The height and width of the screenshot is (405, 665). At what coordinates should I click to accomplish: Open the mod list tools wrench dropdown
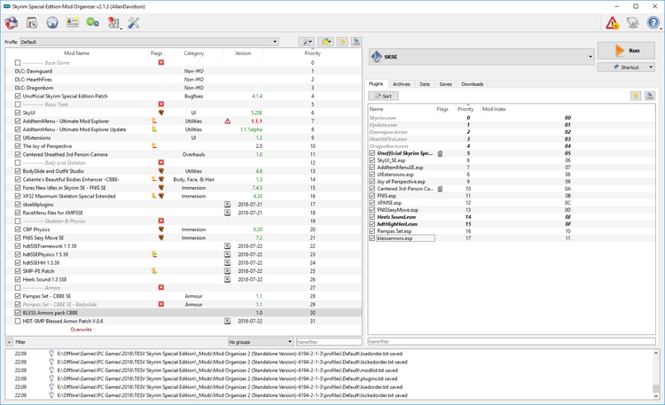click(306, 42)
